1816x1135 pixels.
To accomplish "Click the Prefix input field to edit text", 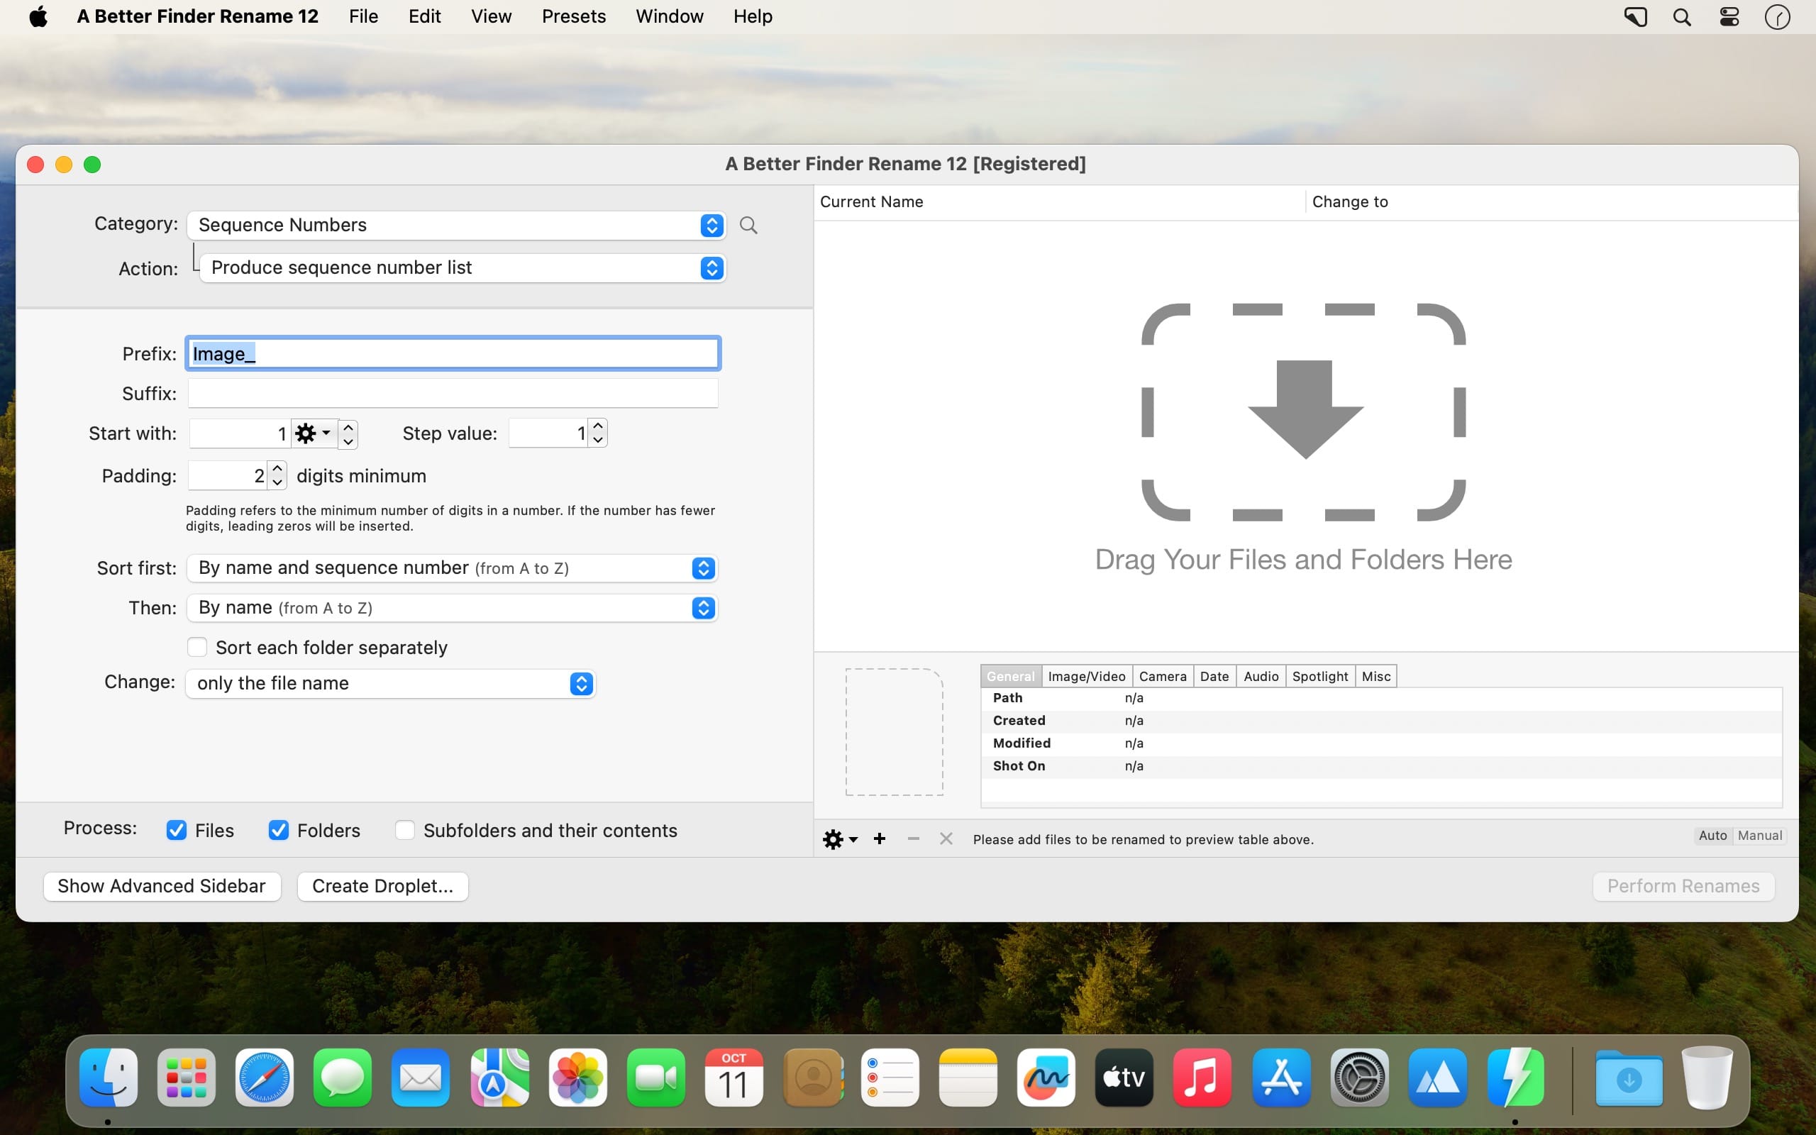I will coord(454,352).
